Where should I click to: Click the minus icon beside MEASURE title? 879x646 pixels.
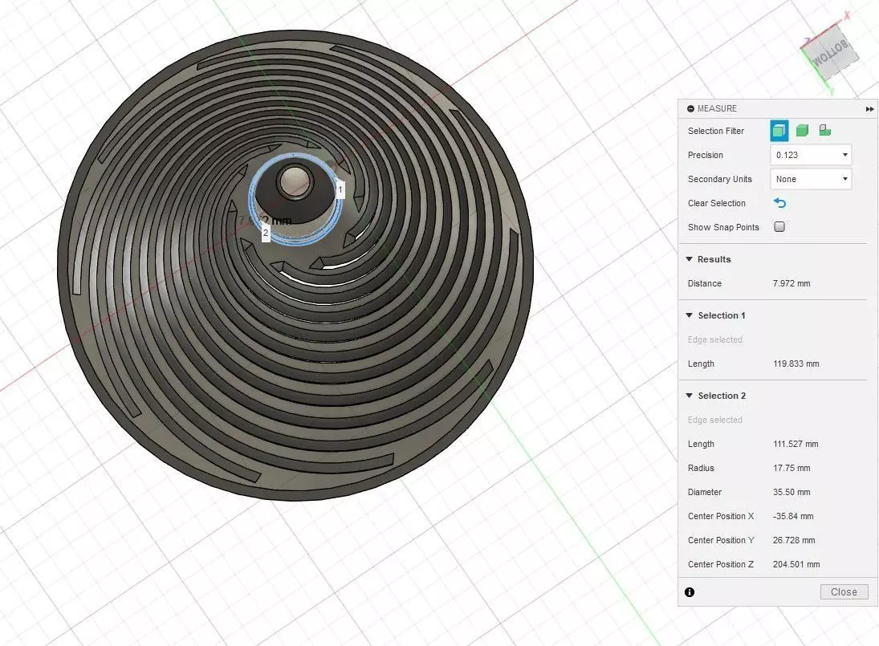(690, 108)
